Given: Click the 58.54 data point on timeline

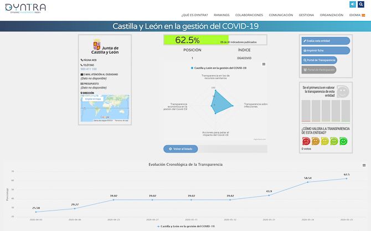Looking at the screenshot, I should (x=307, y=182).
